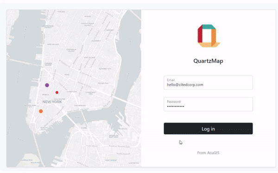Click the Dumbo label on map
This screenshot has height=173, width=278.
coord(84,128)
